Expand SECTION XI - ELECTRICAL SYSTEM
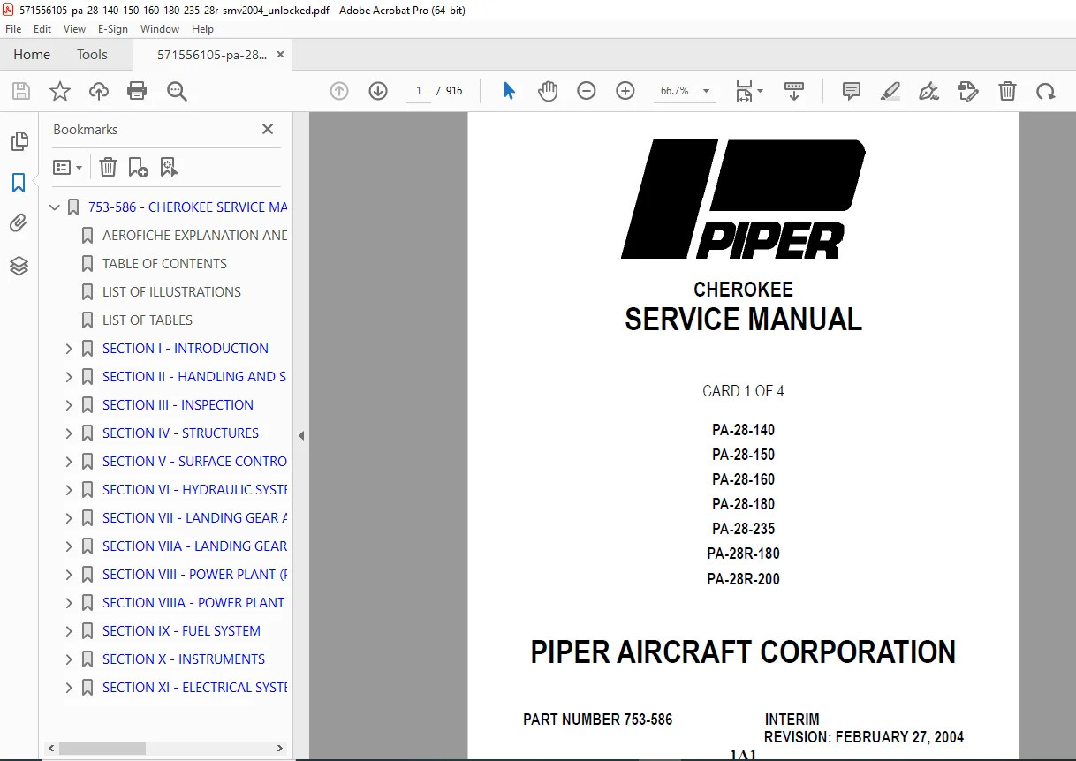1076x761 pixels. [69, 688]
